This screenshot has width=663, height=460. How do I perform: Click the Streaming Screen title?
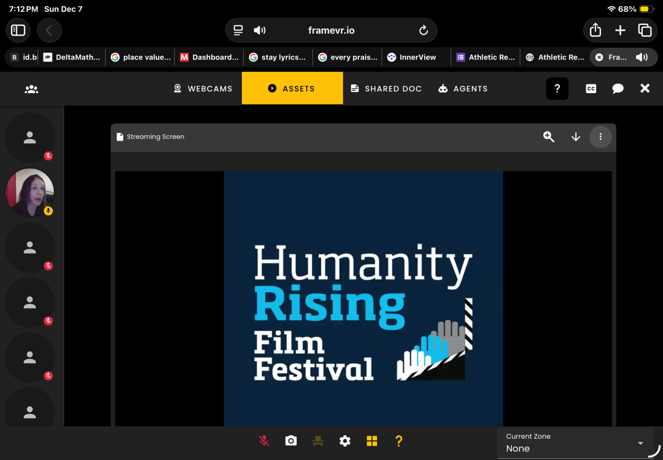tap(155, 137)
